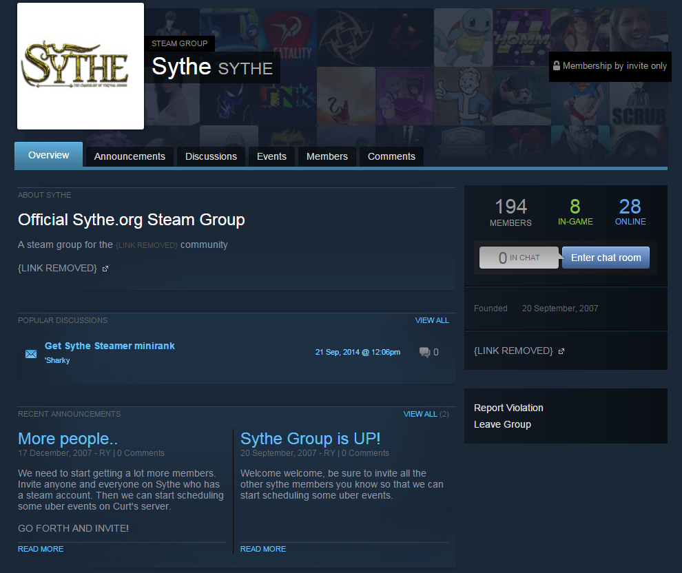682x573 pixels.
Task: Read more of the More people.. announcement
Action: [x=41, y=549]
